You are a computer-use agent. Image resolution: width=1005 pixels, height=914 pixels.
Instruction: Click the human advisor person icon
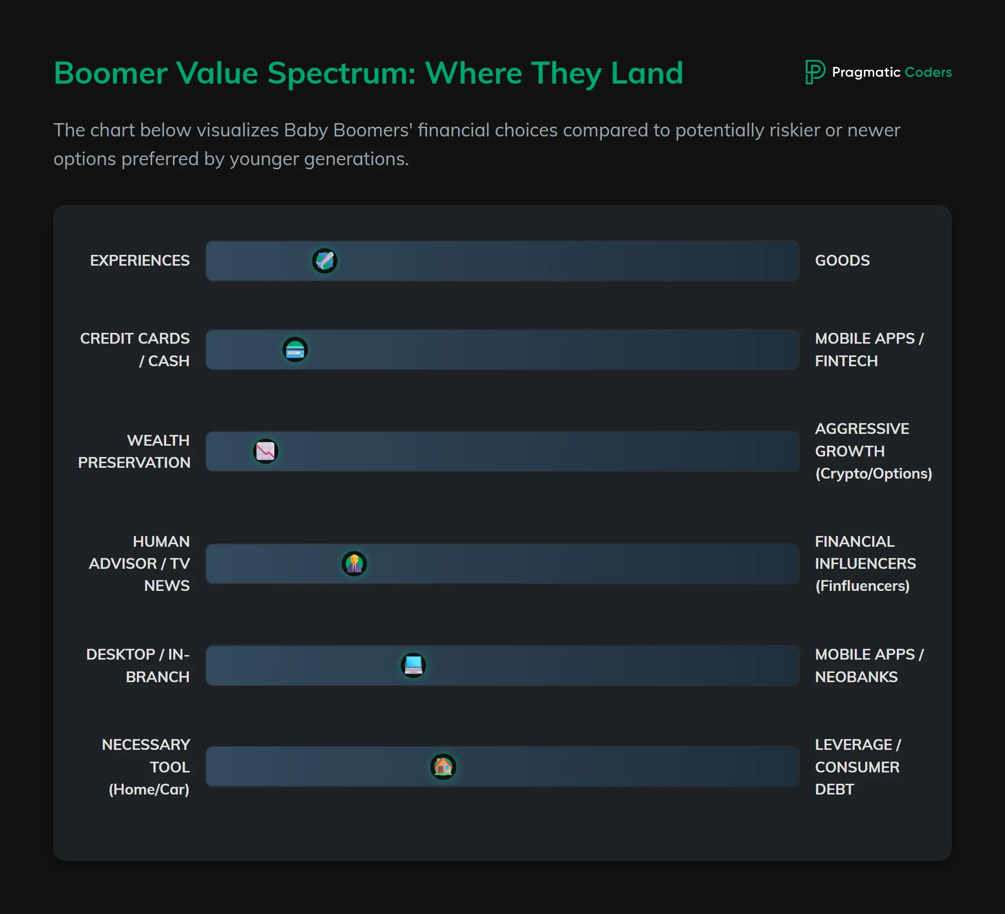click(x=354, y=564)
